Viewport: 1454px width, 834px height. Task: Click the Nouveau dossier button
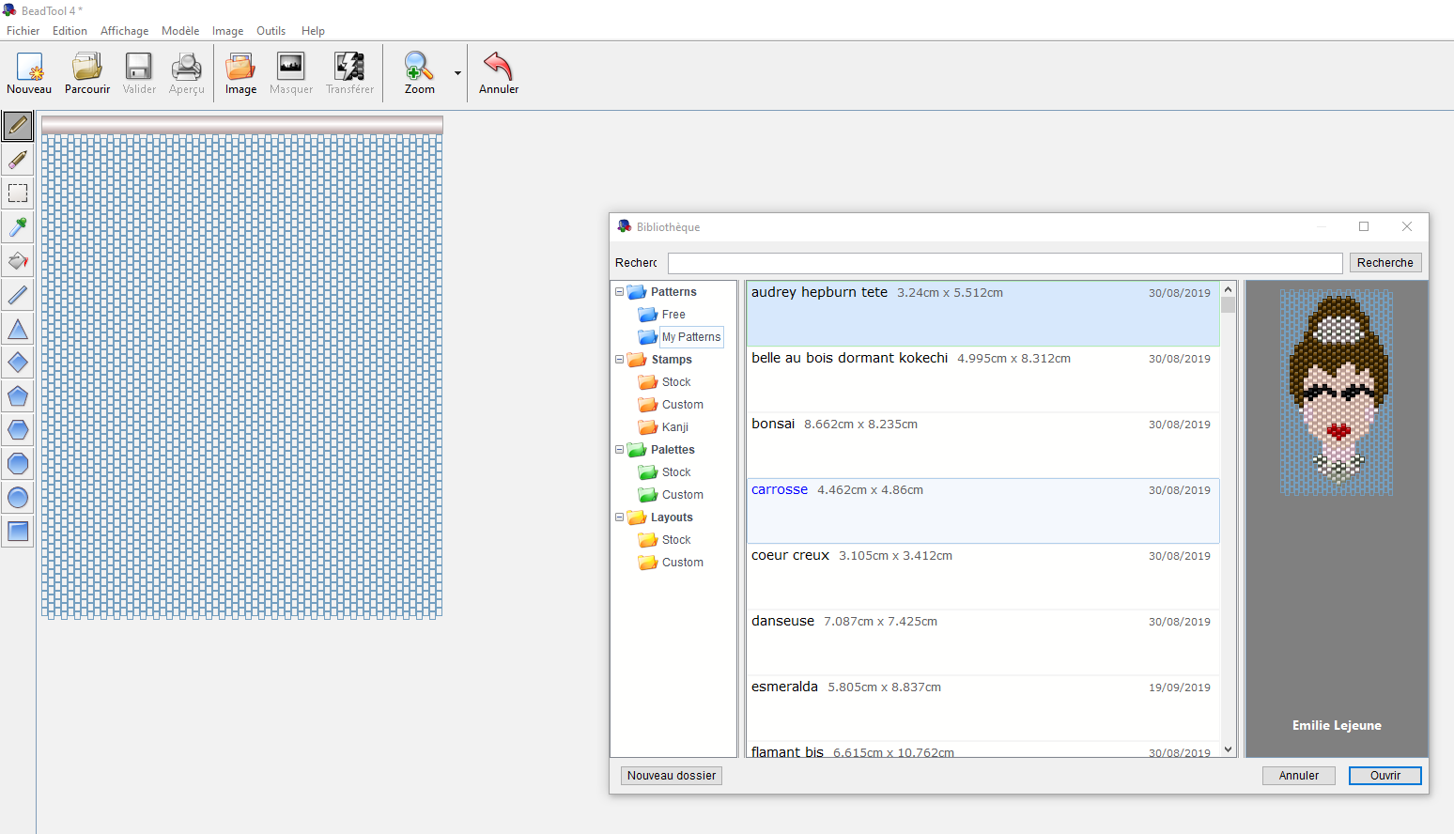pos(672,776)
